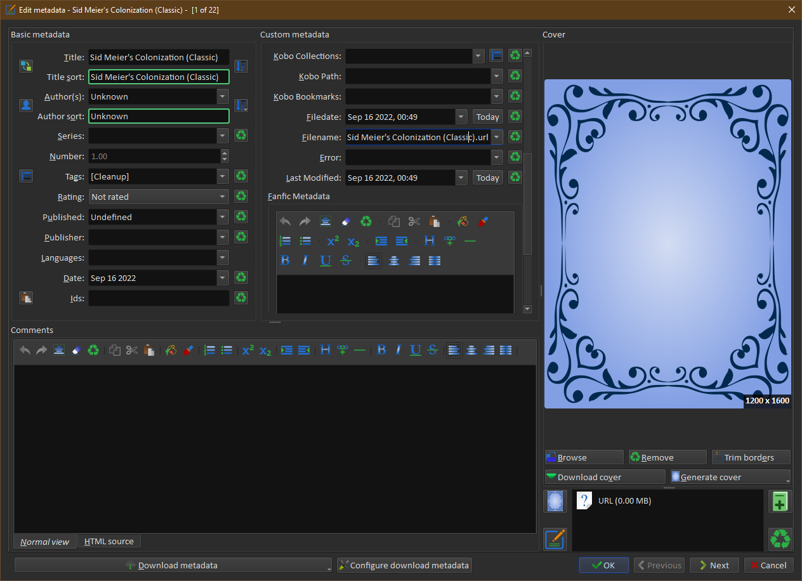Select the Normal view tab
Viewport: 802px width, 581px height.
click(44, 542)
